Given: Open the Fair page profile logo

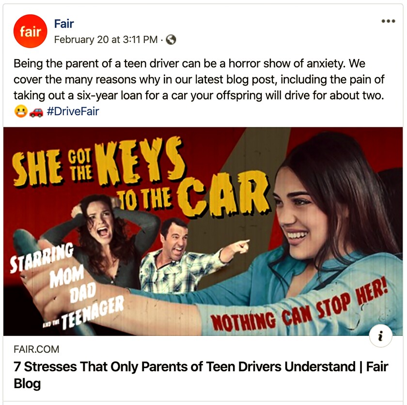Looking at the screenshot, I should tap(31, 31).
